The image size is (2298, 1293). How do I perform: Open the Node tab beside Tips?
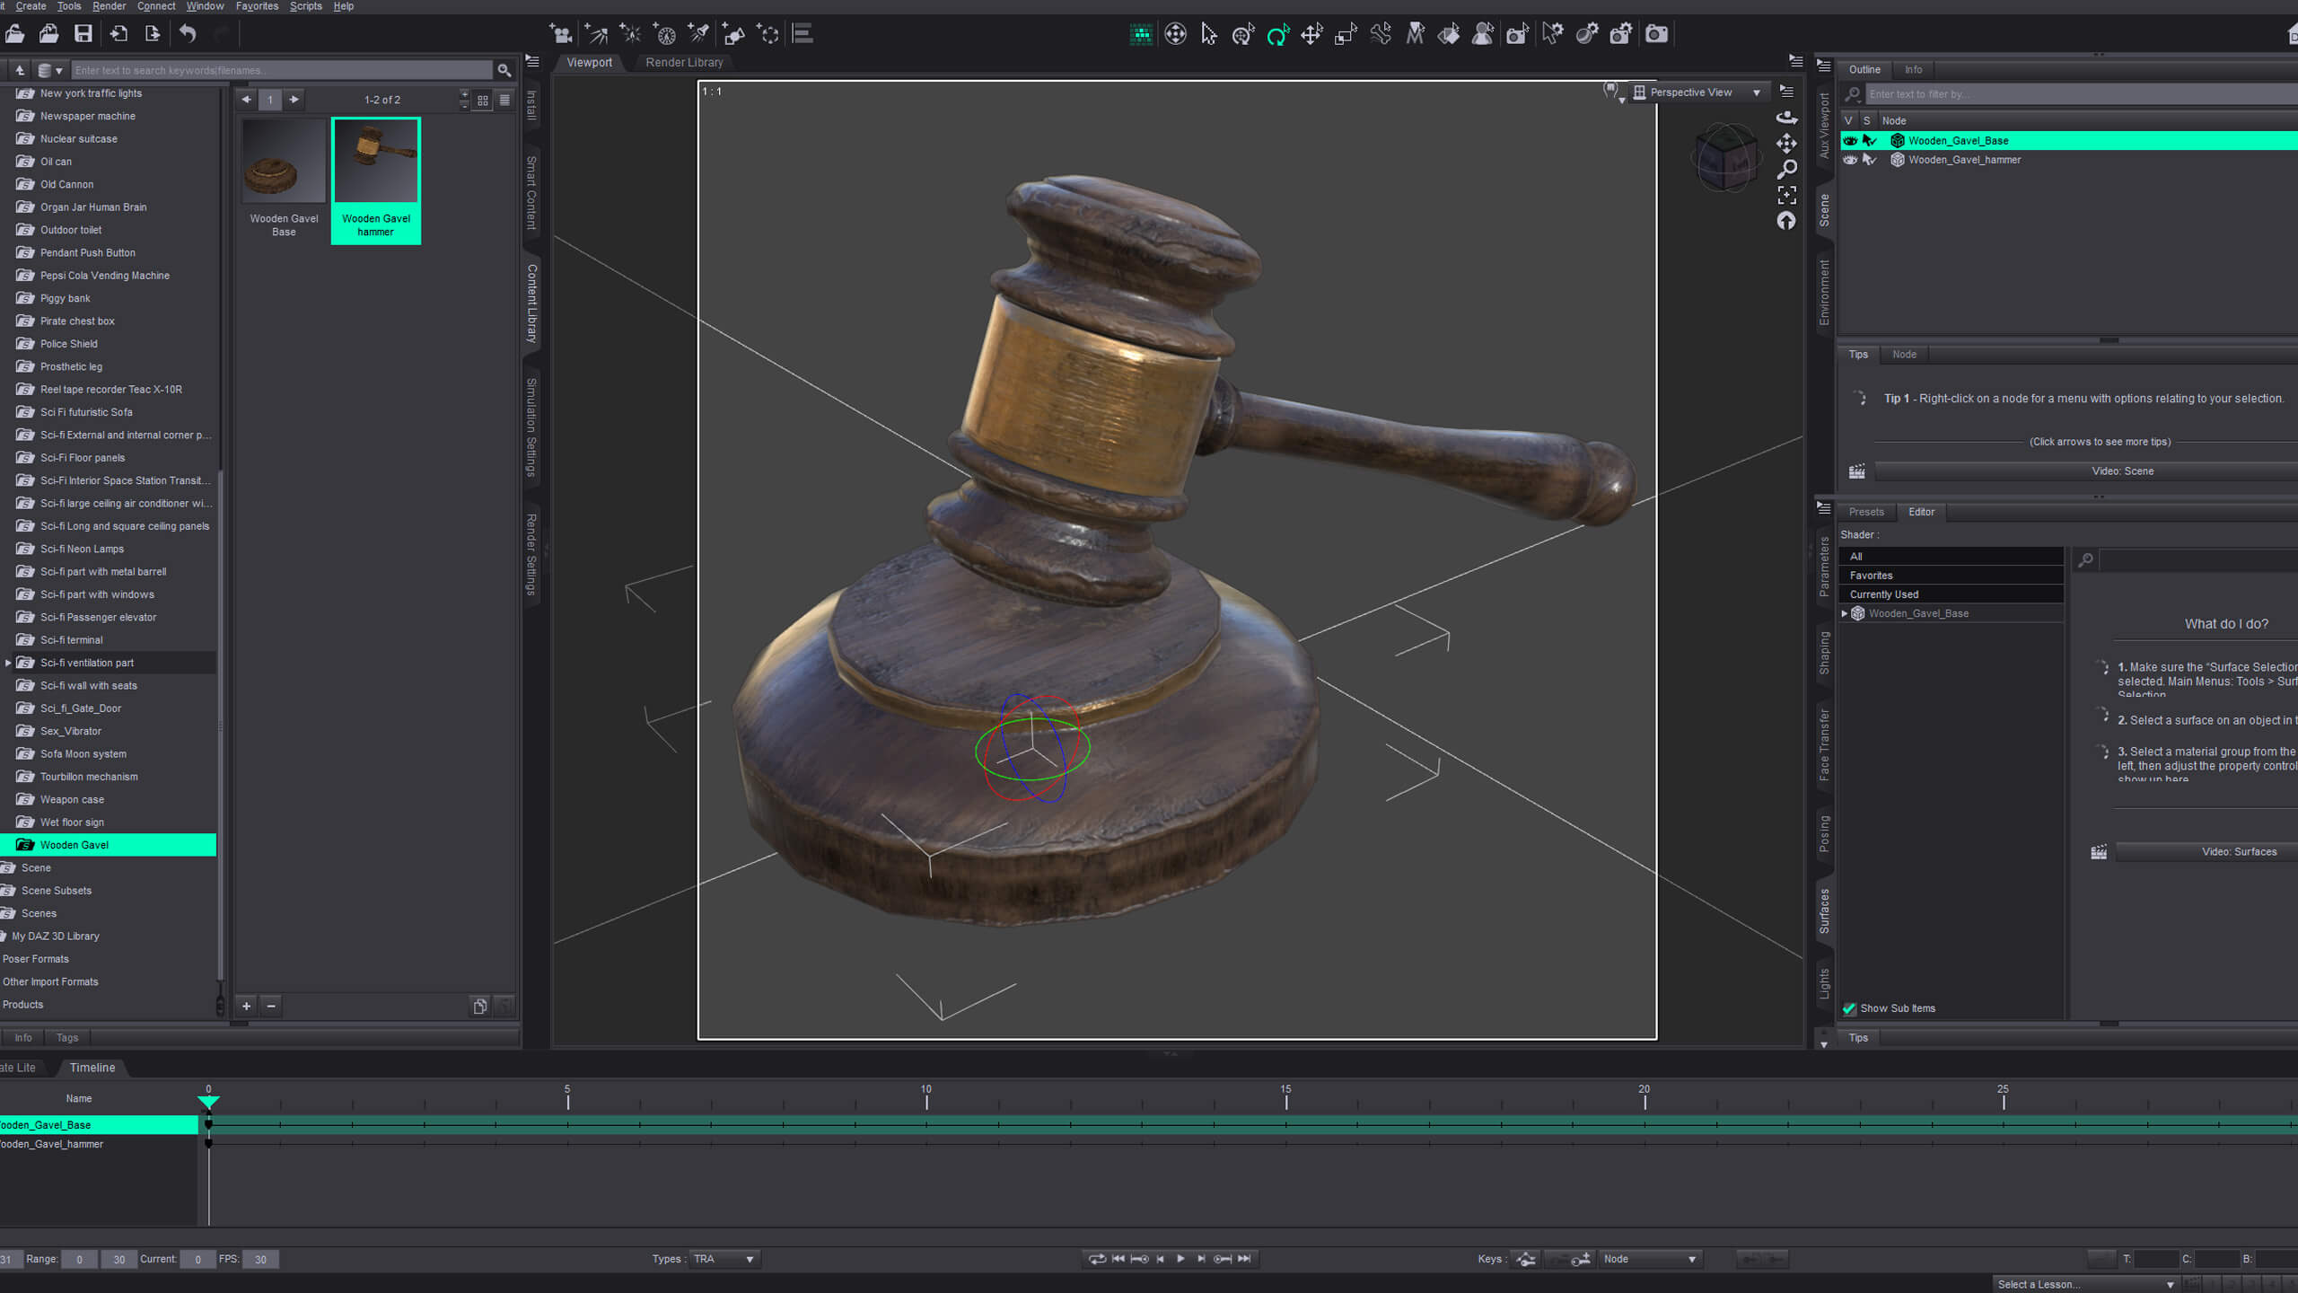pyautogui.click(x=1904, y=355)
